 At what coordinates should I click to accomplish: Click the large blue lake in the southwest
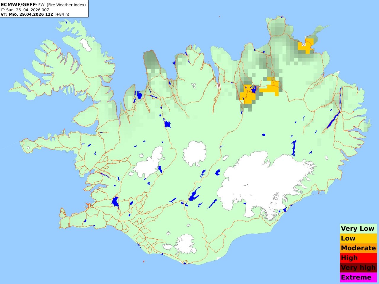click(115, 202)
